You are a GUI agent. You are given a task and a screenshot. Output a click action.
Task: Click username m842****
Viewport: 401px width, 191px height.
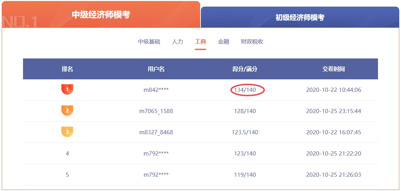click(x=156, y=90)
